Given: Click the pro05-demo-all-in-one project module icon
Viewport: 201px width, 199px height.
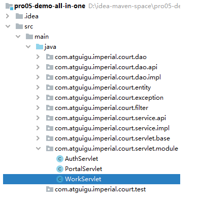Looking at the screenshot, I should [9, 6].
